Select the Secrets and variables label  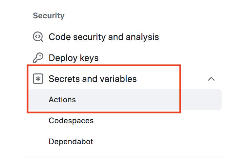coord(93,79)
